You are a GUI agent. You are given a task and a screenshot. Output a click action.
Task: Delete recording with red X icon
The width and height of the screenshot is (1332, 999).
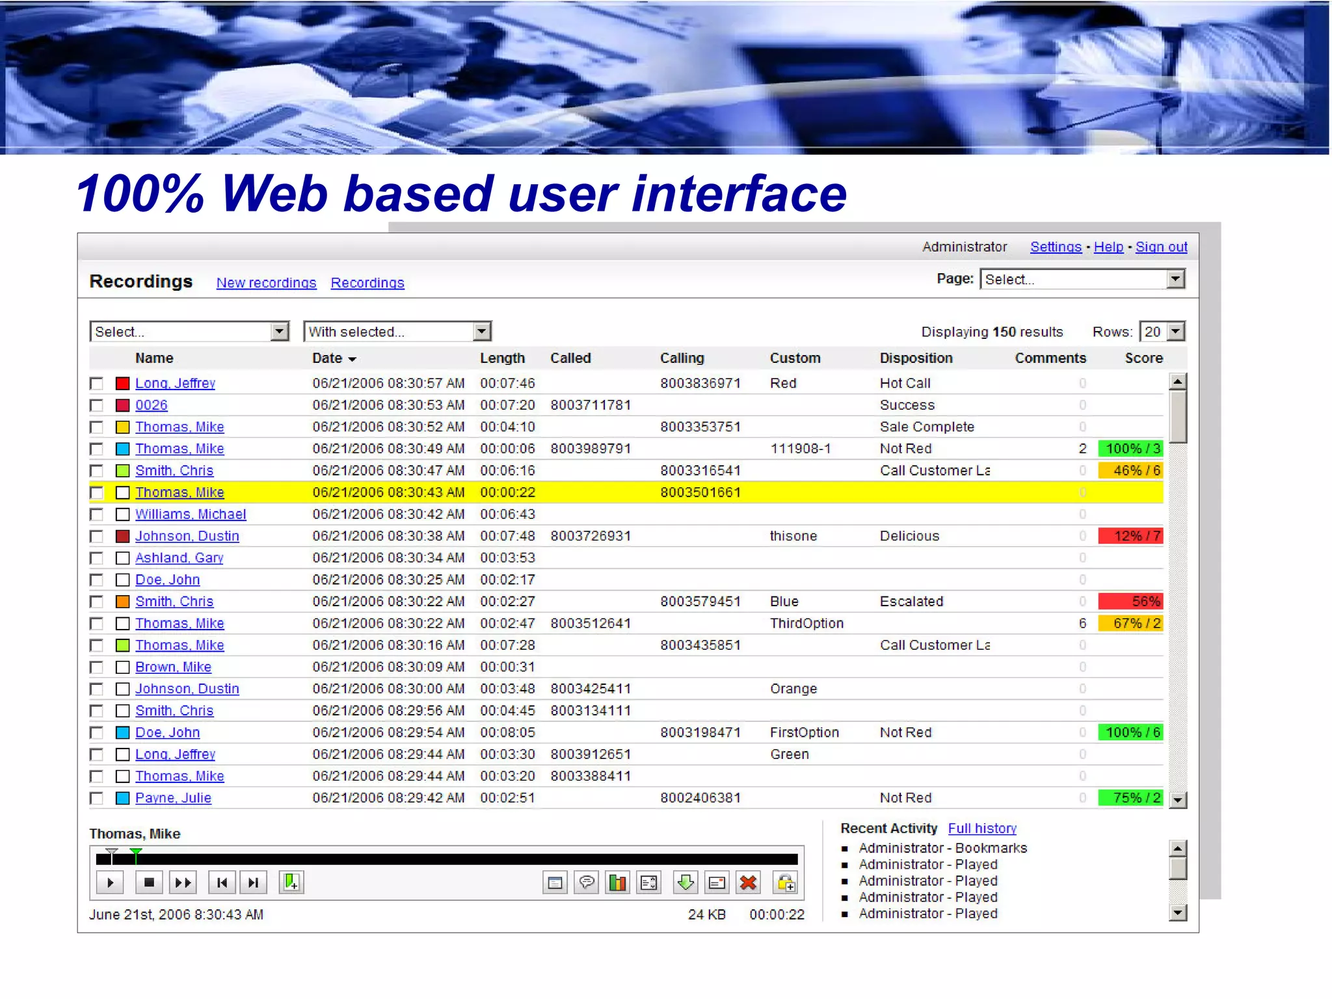(x=749, y=883)
